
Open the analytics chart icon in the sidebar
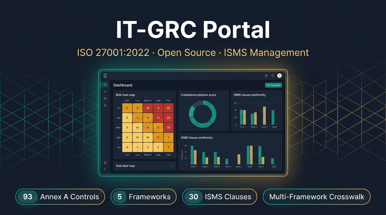click(105, 99)
